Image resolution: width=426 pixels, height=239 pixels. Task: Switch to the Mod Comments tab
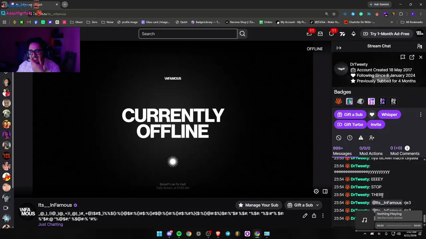point(405,151)
